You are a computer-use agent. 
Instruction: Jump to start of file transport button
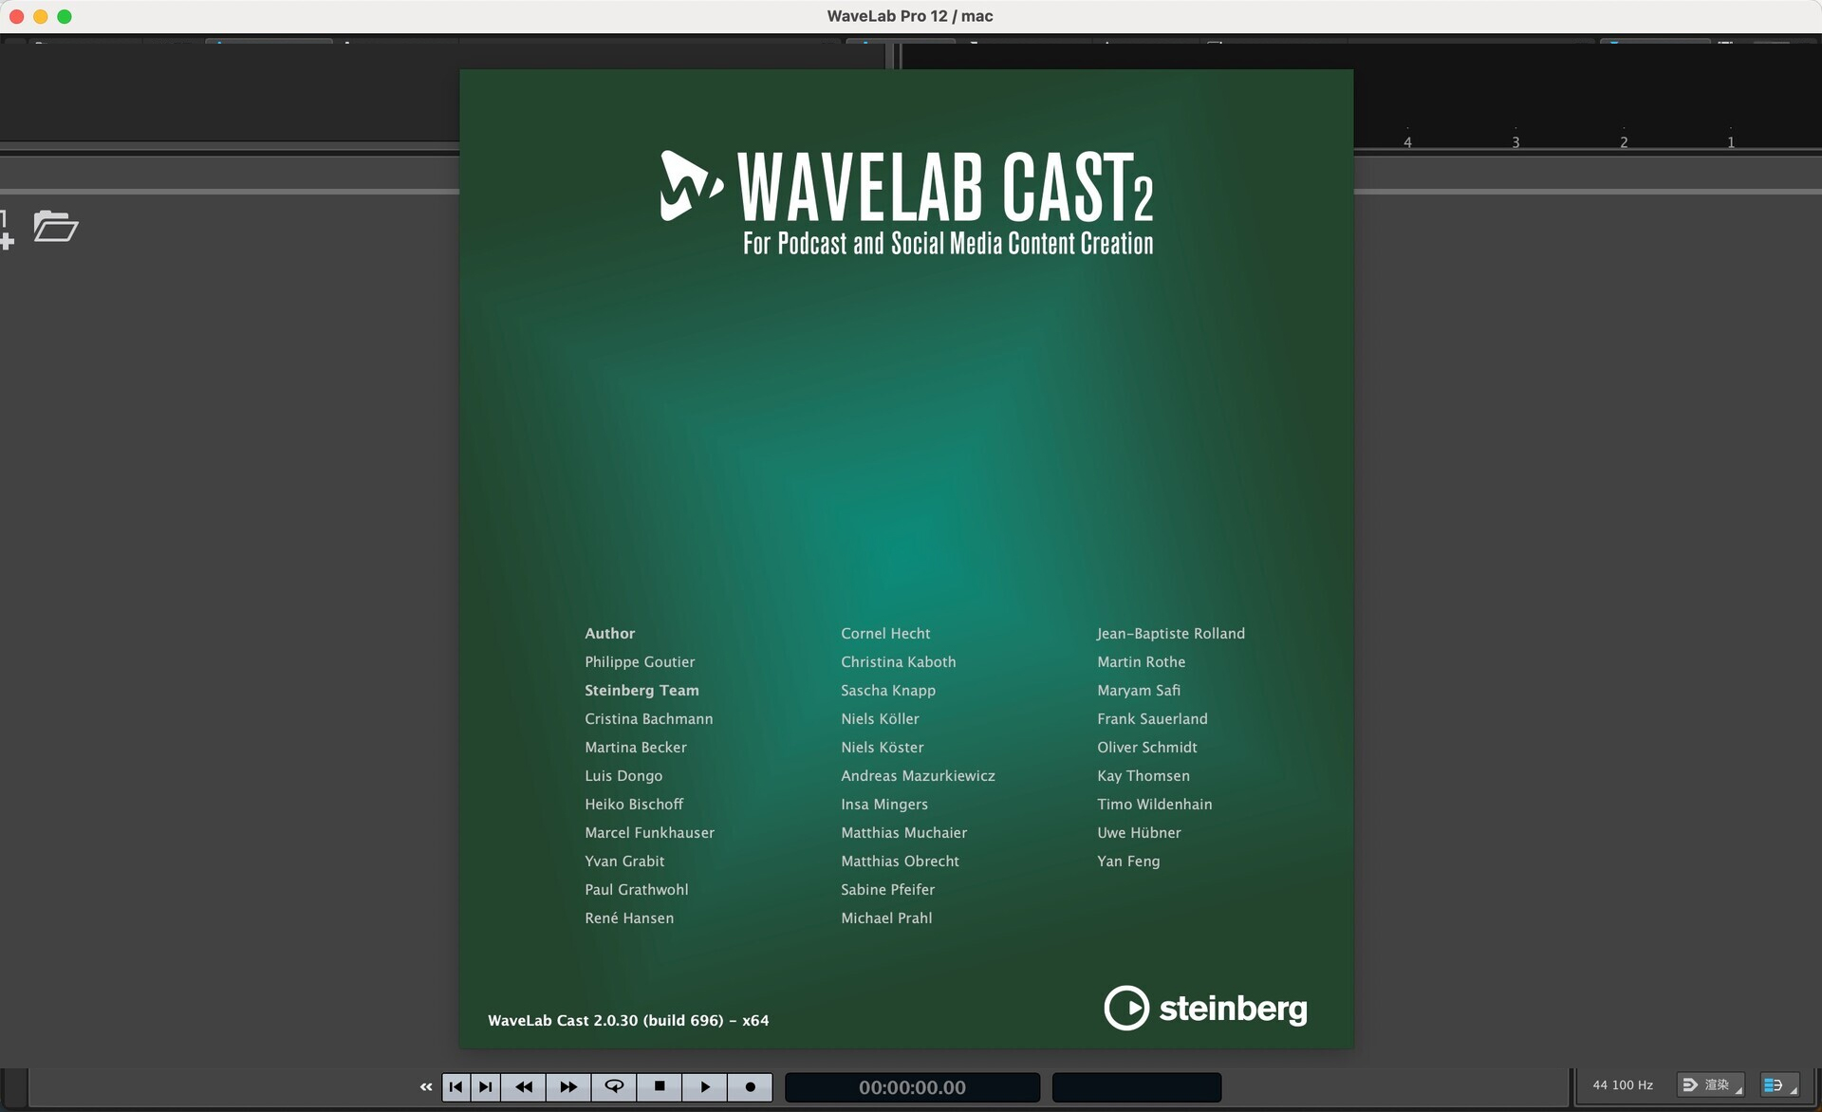coord(456,1087)
